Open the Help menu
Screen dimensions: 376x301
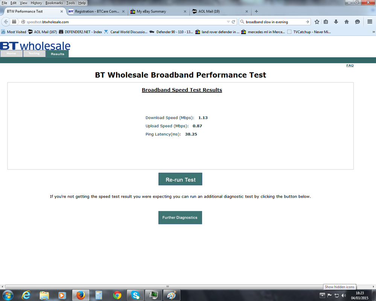pyautogui.click(x=82, y=3)
